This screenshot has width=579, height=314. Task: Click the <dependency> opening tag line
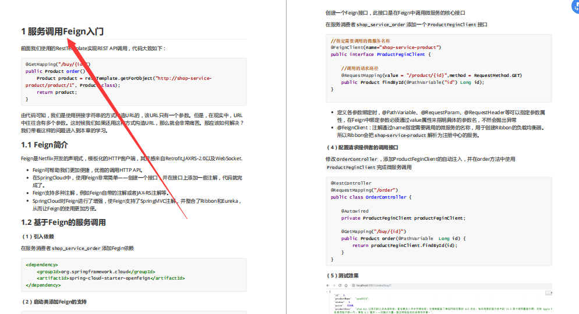coord(42,264)
